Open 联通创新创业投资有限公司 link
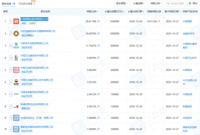The image size is (200, 135). [x=34, y=104]
